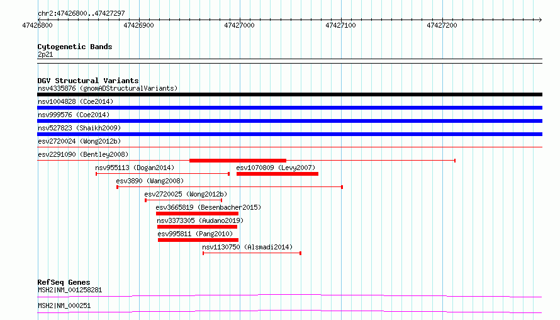Click the MSH2|NM_000251 gene label
Screen dimensions: 560x320
pos(64,306)
